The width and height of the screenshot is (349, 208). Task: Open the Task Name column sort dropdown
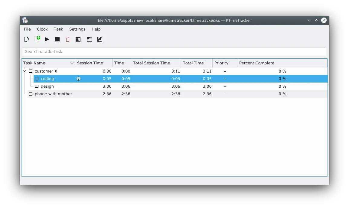[72, 63]
